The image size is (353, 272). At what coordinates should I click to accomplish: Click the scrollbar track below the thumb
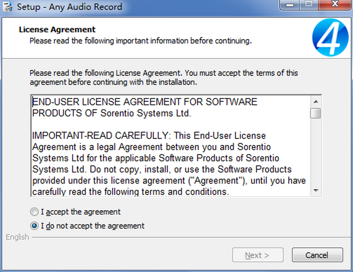316,153
